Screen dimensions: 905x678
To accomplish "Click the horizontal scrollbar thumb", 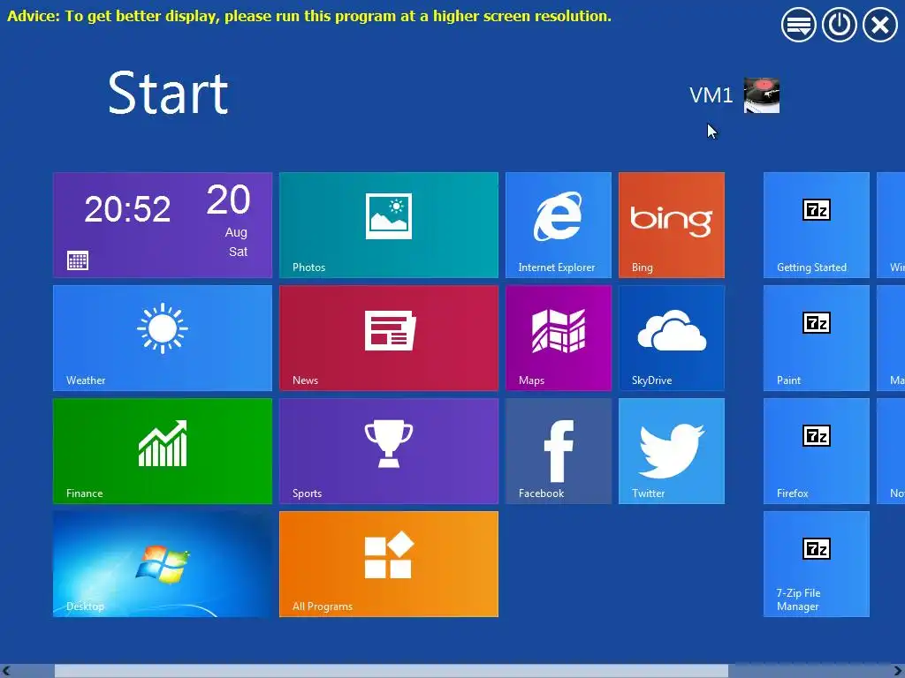I will (x=392, y=671).
